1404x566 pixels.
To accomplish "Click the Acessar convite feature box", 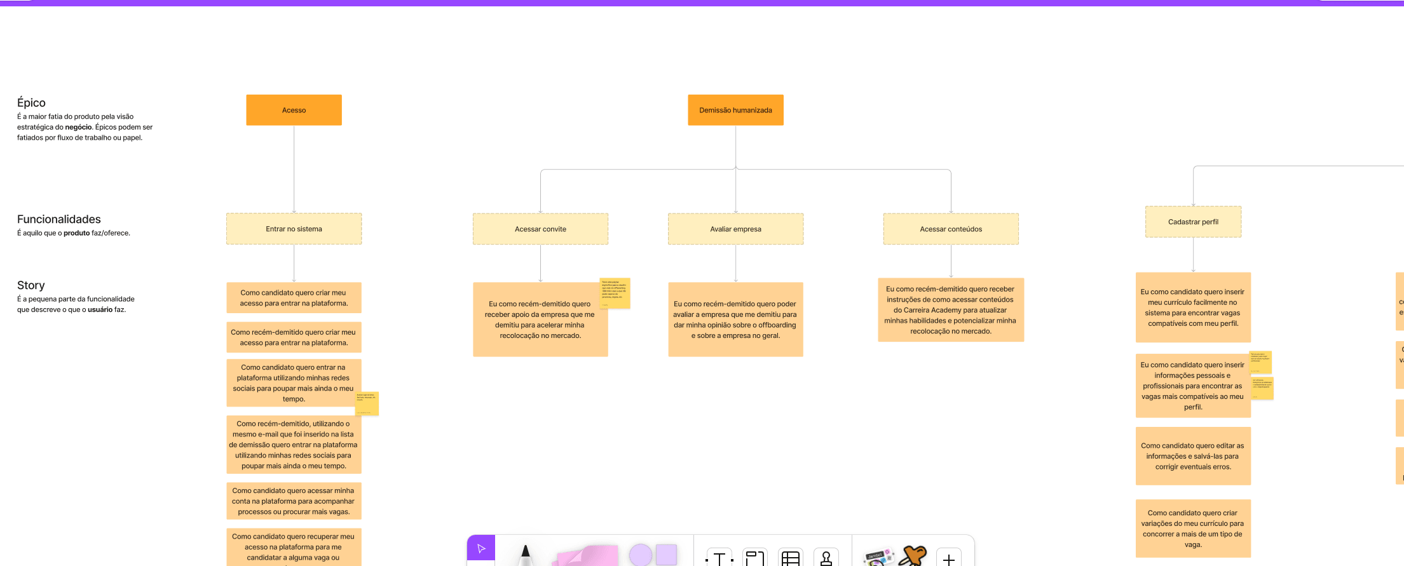I will [540, 229].
